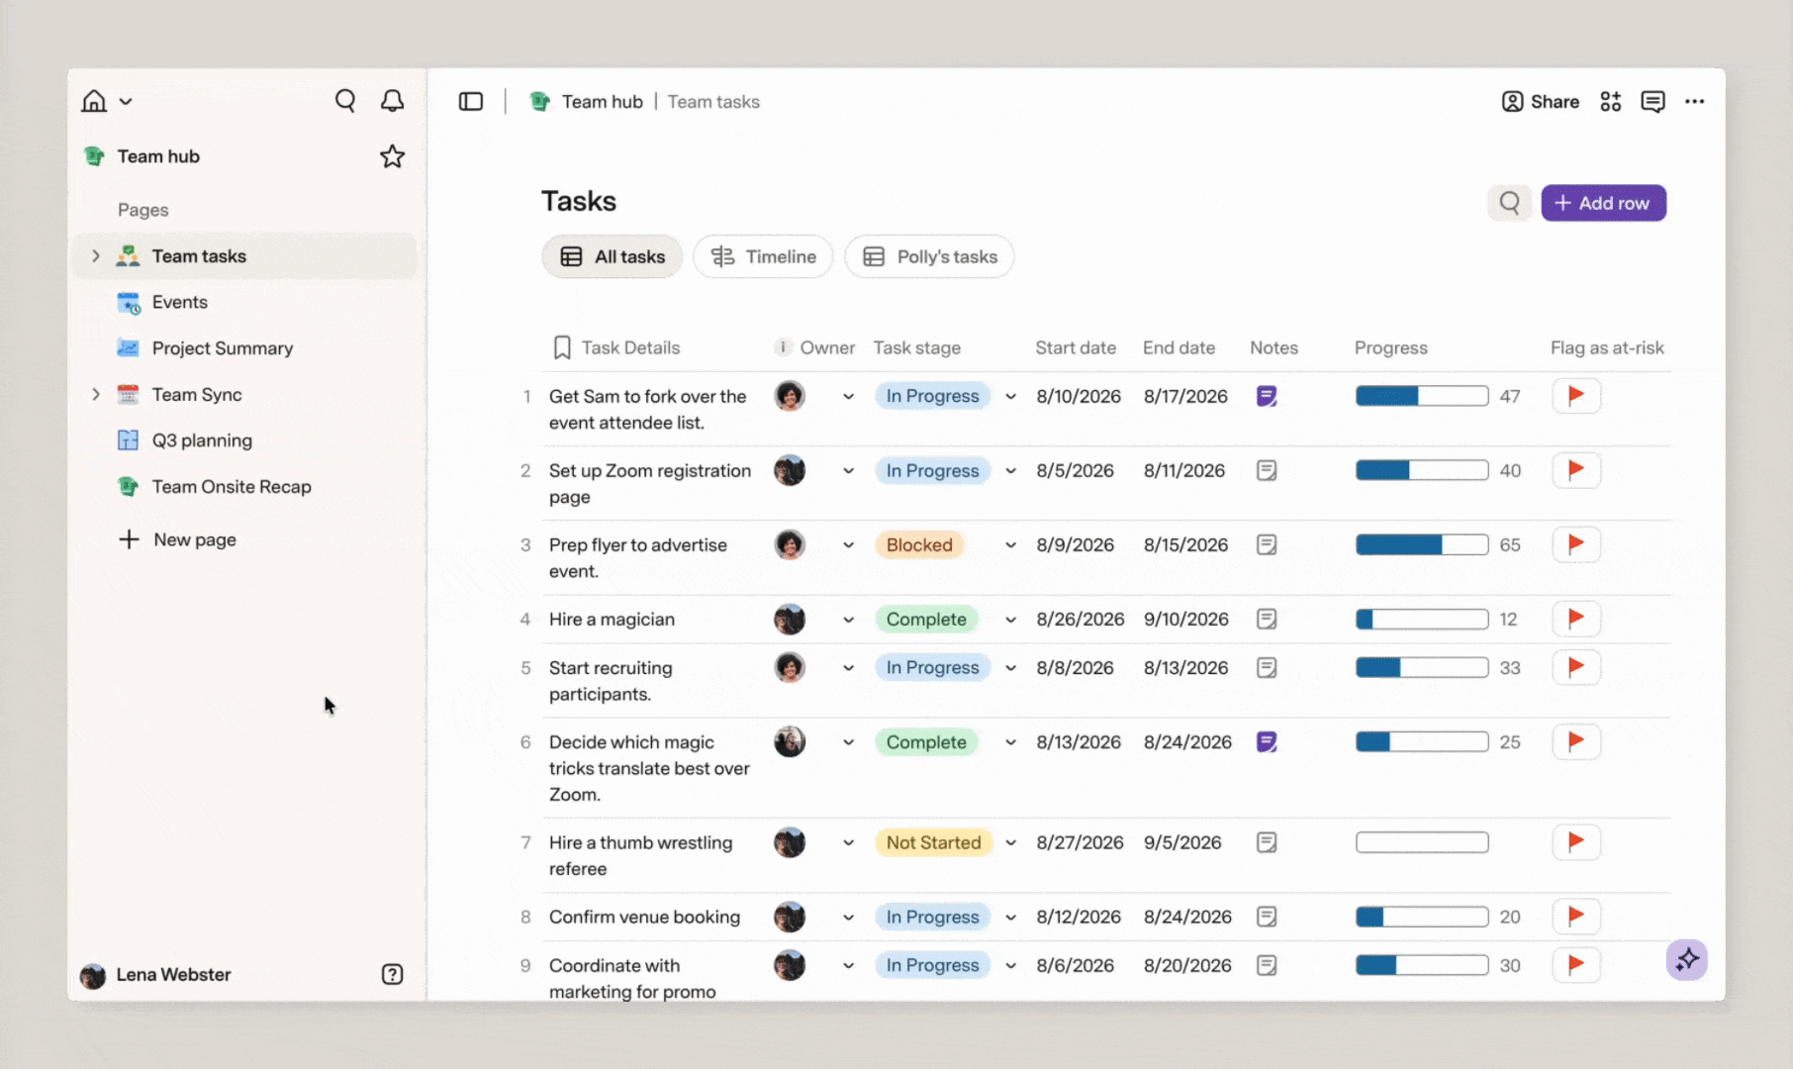Open owner dropdown for Hire a magician
This screenshot has height=1069, width=1793.
click(x=848, y=619)
